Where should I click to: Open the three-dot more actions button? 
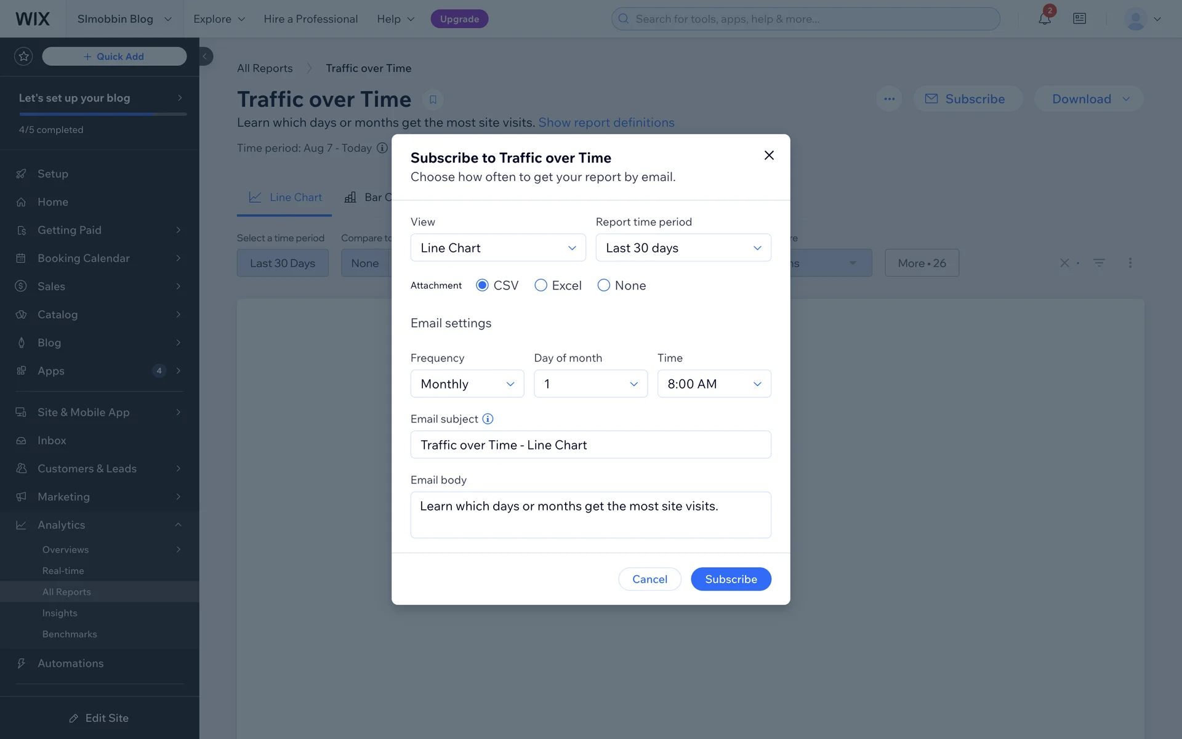point(889,99)
